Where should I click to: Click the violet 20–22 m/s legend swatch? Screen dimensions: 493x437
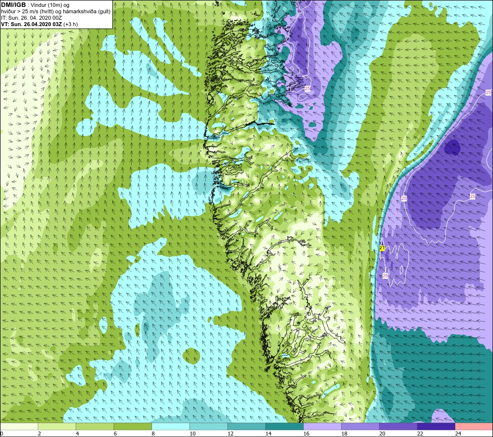[398, 427]
